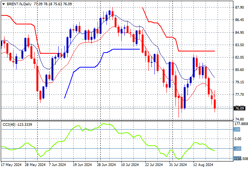The image size is (248, 169).
Task: Select the 83.50 price axis label
Action: (239, 45)
